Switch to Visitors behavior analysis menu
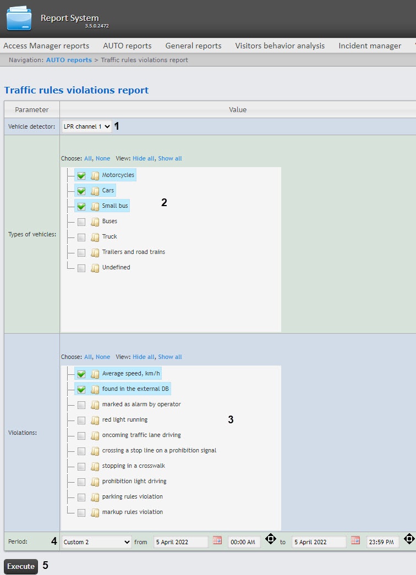The height and width of the screenshot is (575, 416). [280, 46]
